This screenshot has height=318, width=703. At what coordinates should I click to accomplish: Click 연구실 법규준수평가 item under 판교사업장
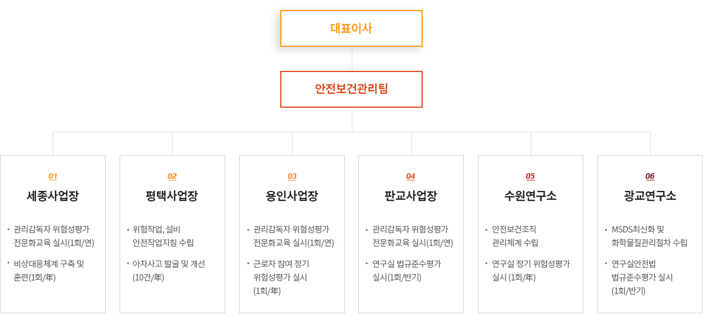tap(407, 271)
